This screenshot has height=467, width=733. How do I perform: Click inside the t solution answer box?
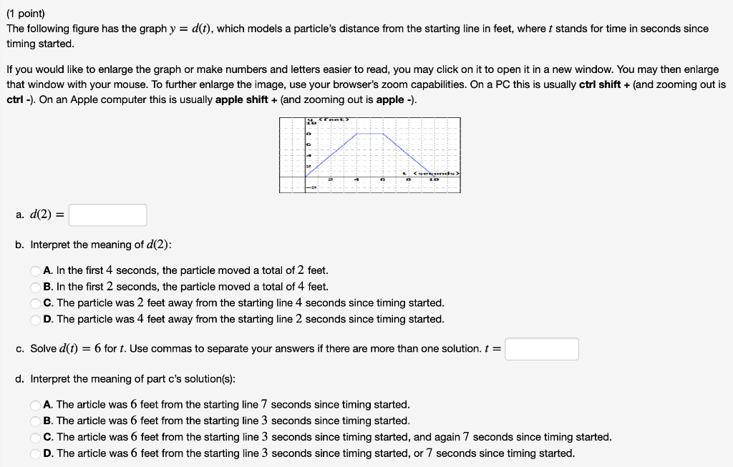click(541, 349)
